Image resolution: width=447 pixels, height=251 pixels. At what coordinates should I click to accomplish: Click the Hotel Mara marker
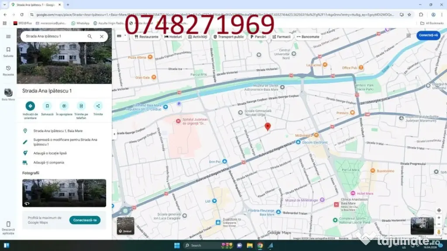(353, 193)
